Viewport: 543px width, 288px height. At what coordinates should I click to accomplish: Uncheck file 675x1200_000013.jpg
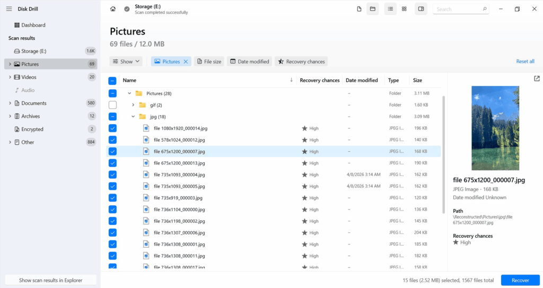[112, 163]
